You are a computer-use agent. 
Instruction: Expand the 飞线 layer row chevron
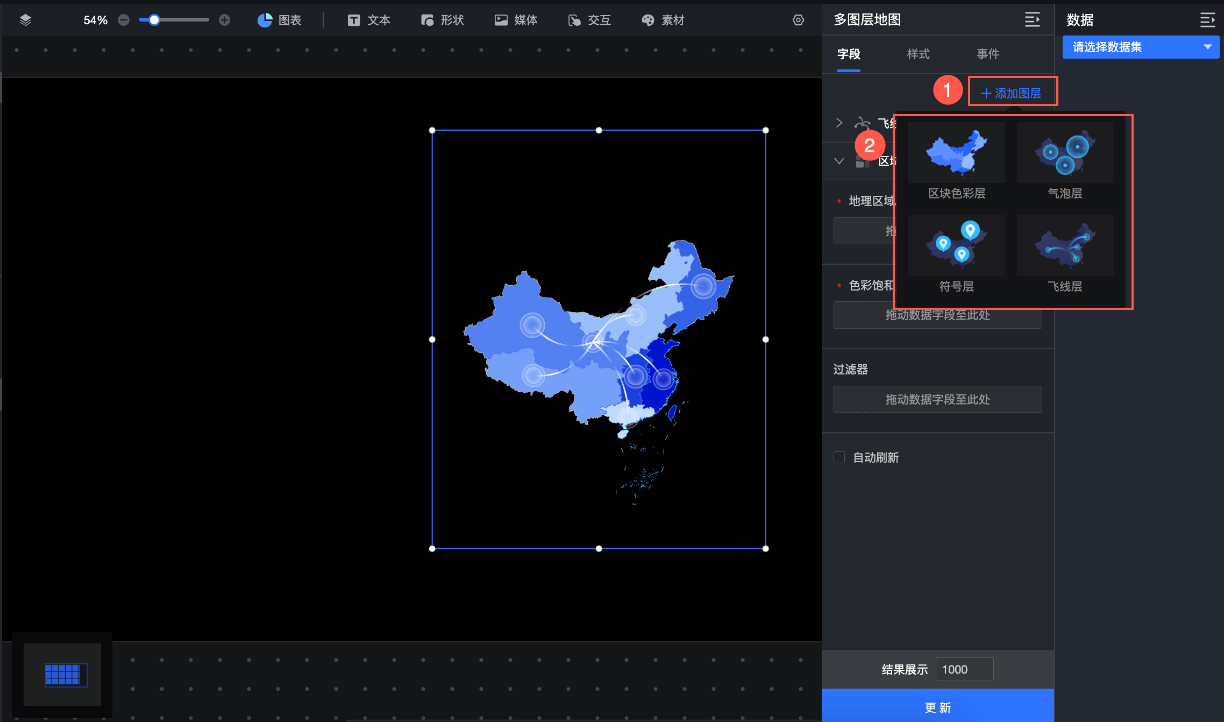pos(839,123)
